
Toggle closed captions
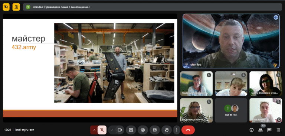coord(155,130)
